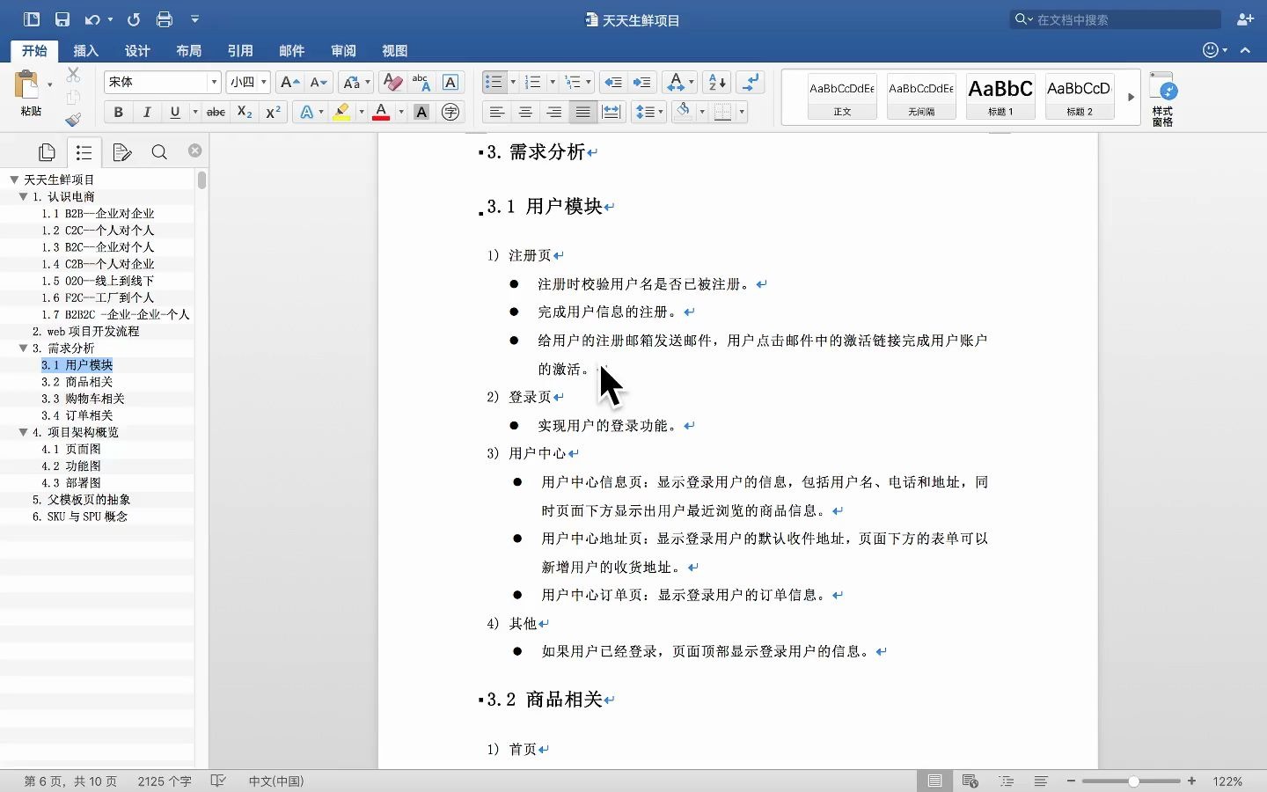Apply the 无间隔 style

[921, 96]
